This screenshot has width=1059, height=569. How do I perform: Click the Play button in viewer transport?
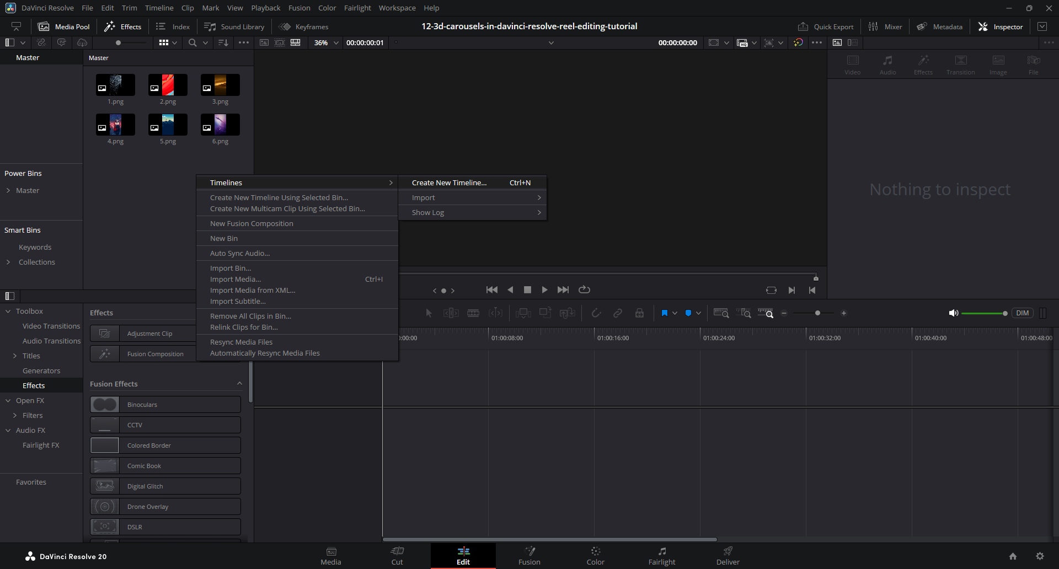click(544, 290)
